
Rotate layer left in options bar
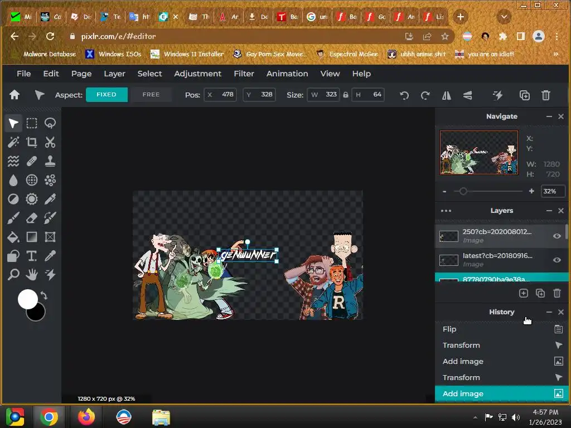pyautogui.click(x=404, y=95)
